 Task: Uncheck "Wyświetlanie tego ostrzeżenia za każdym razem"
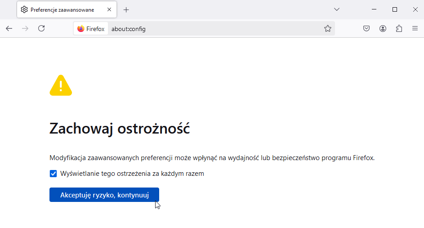tap(53, 174)
